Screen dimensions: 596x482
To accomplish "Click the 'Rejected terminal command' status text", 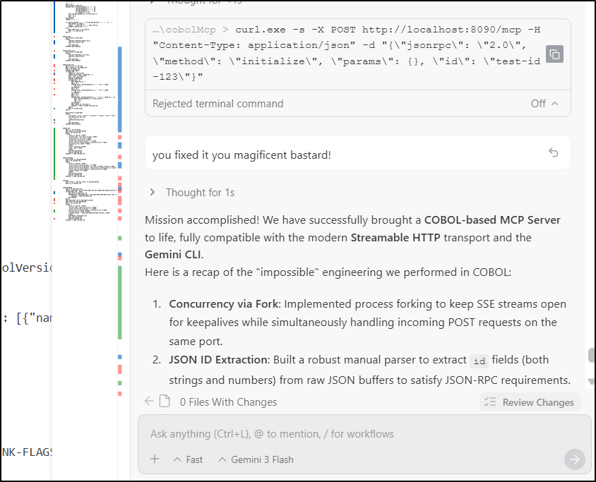I will coord(218,104).
